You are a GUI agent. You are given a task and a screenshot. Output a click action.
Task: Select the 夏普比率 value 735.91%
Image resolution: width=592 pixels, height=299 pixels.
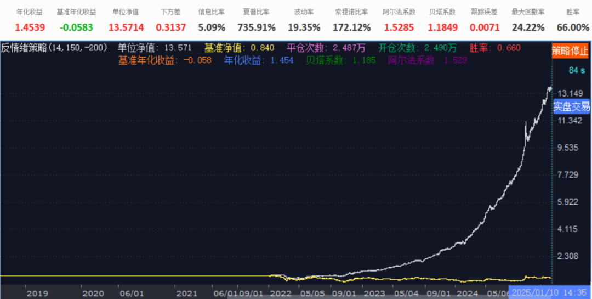[257, 27]
